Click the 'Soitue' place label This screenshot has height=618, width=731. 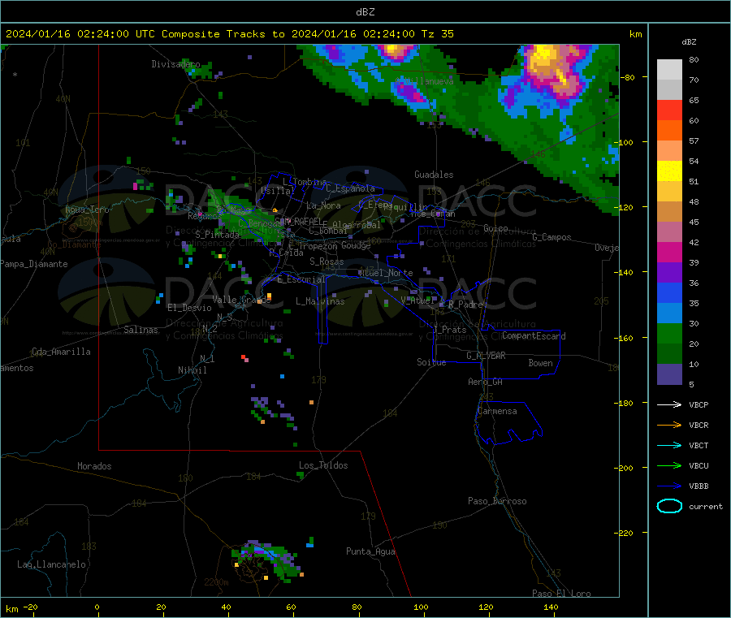(431, 362)
